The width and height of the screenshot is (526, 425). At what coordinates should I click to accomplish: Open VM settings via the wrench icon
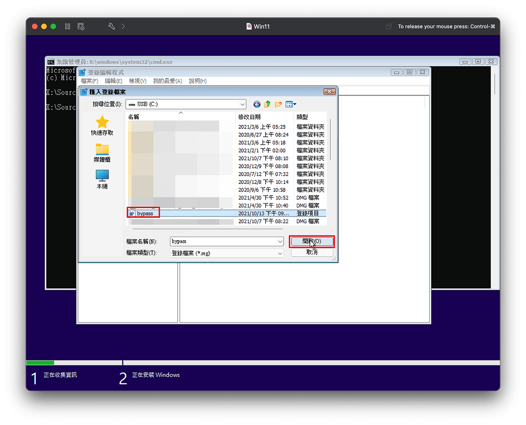tap(111, 26)
